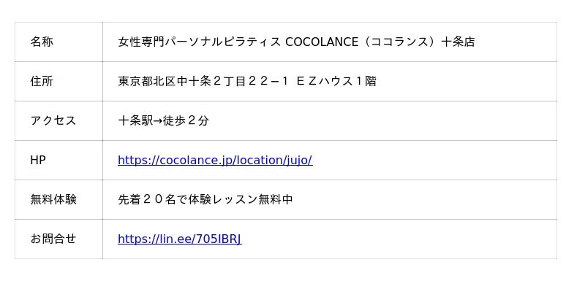This screenshot has height=281, width=585.
Task: Click the 住所 label cell
Action: 58,81
